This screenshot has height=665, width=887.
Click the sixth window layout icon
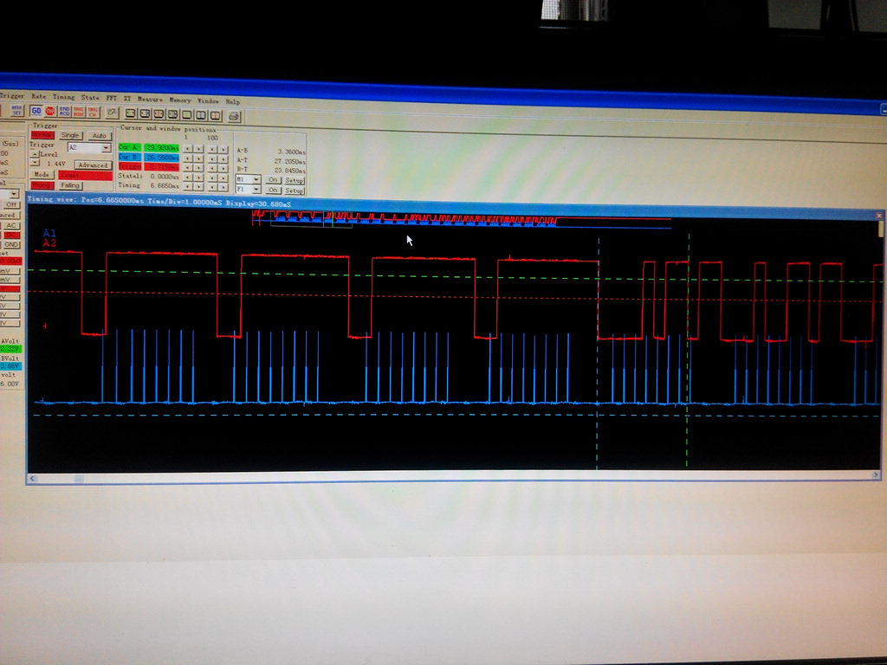click(201, 116)
